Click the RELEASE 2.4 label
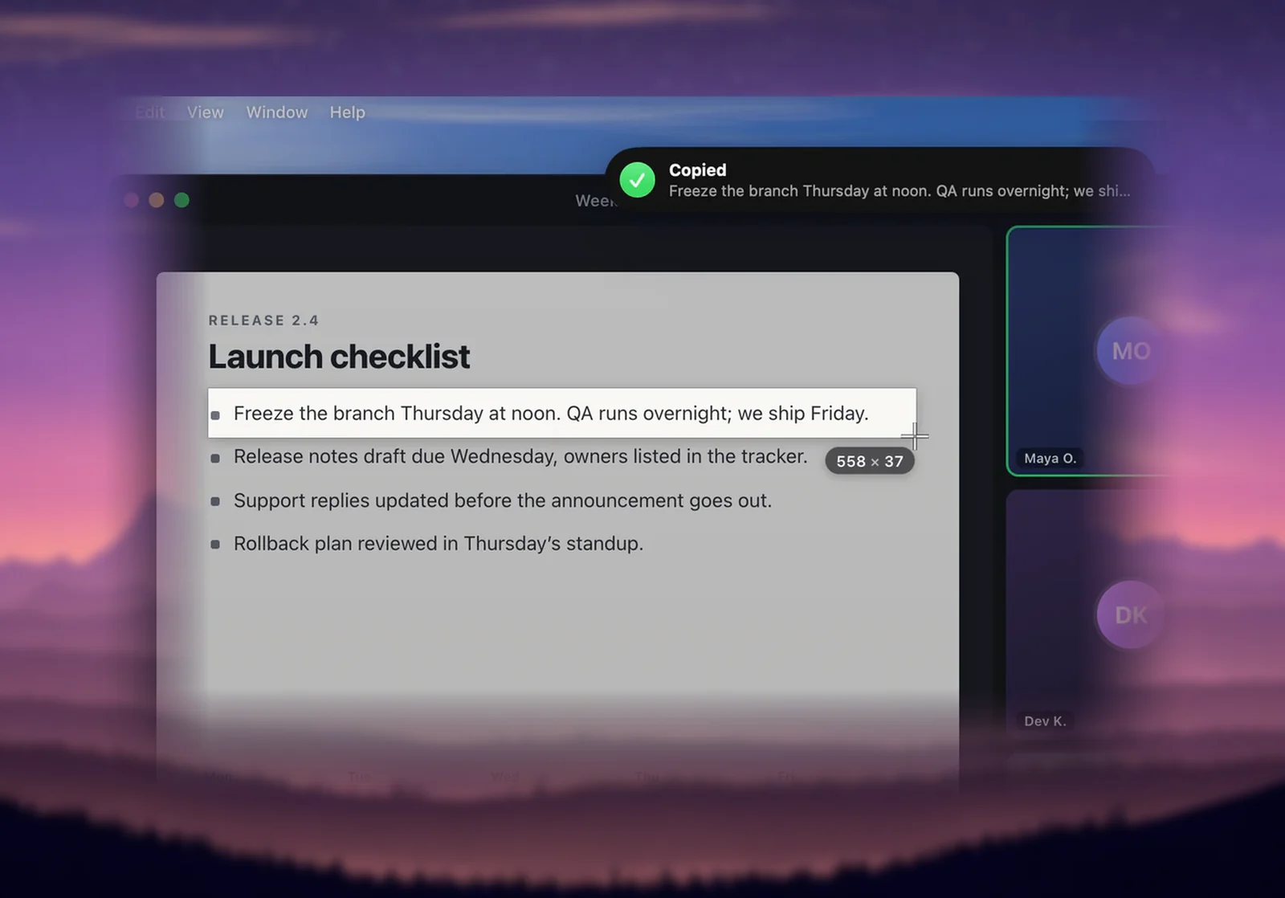 (x=263, y=320)
